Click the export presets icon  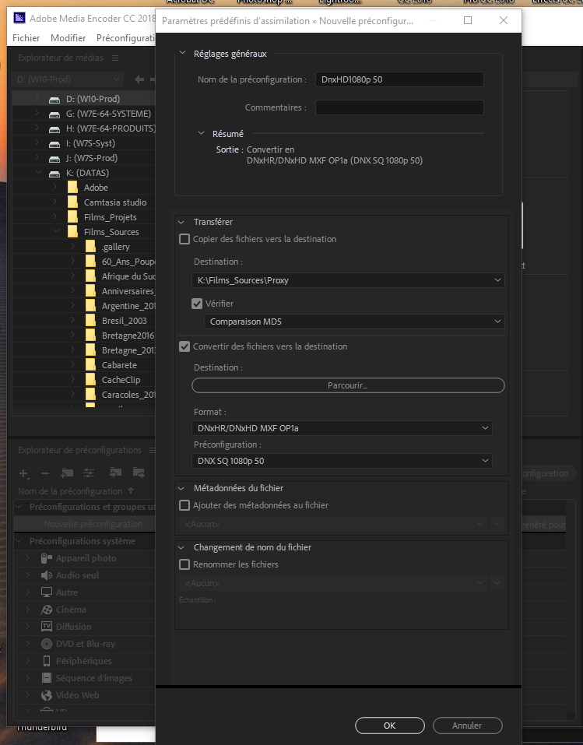pos(139,473)
